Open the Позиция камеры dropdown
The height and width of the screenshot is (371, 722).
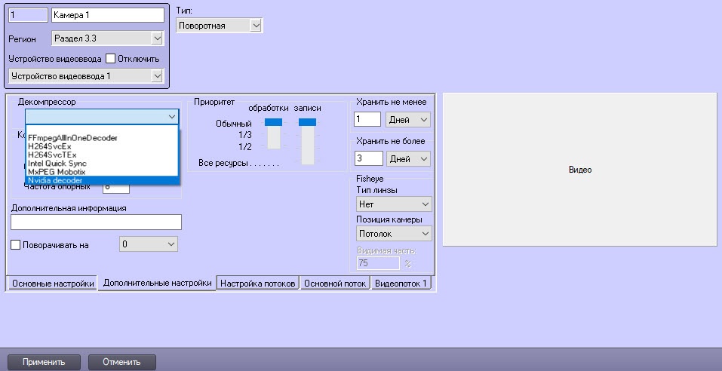pos(394,234)
